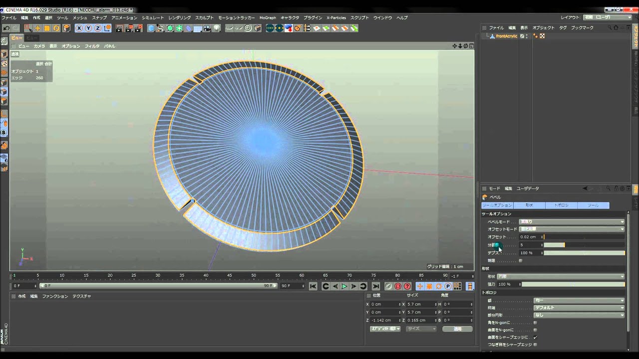Adjust the 張力 tension slider

573,284
